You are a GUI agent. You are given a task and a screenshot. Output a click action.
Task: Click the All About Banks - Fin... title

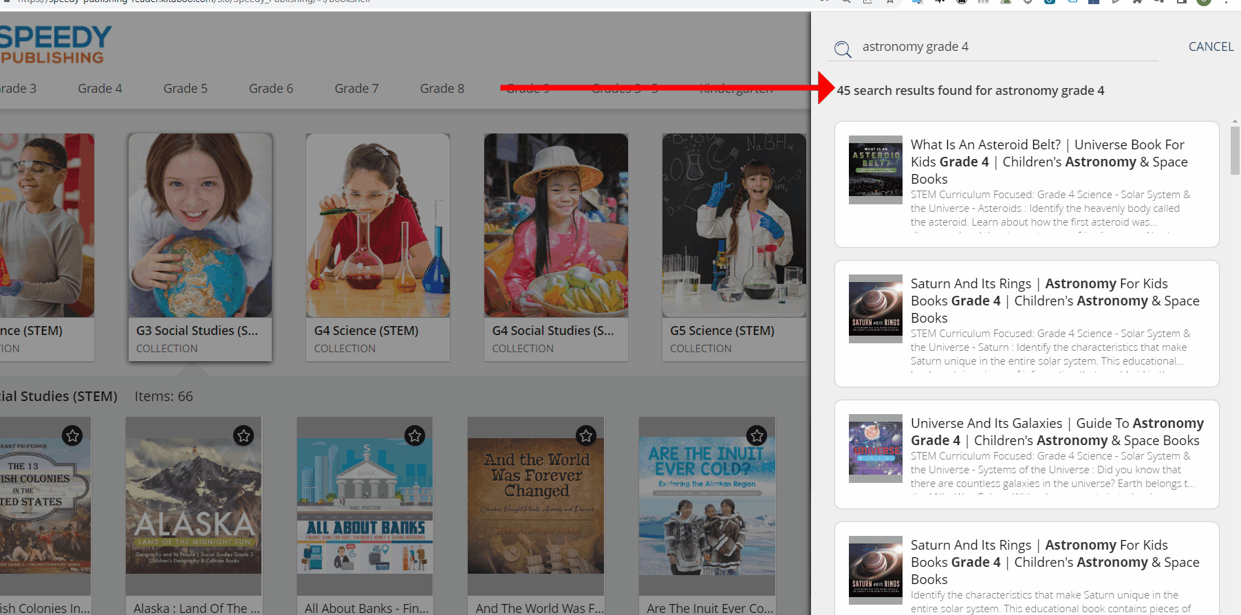[367, 608]
